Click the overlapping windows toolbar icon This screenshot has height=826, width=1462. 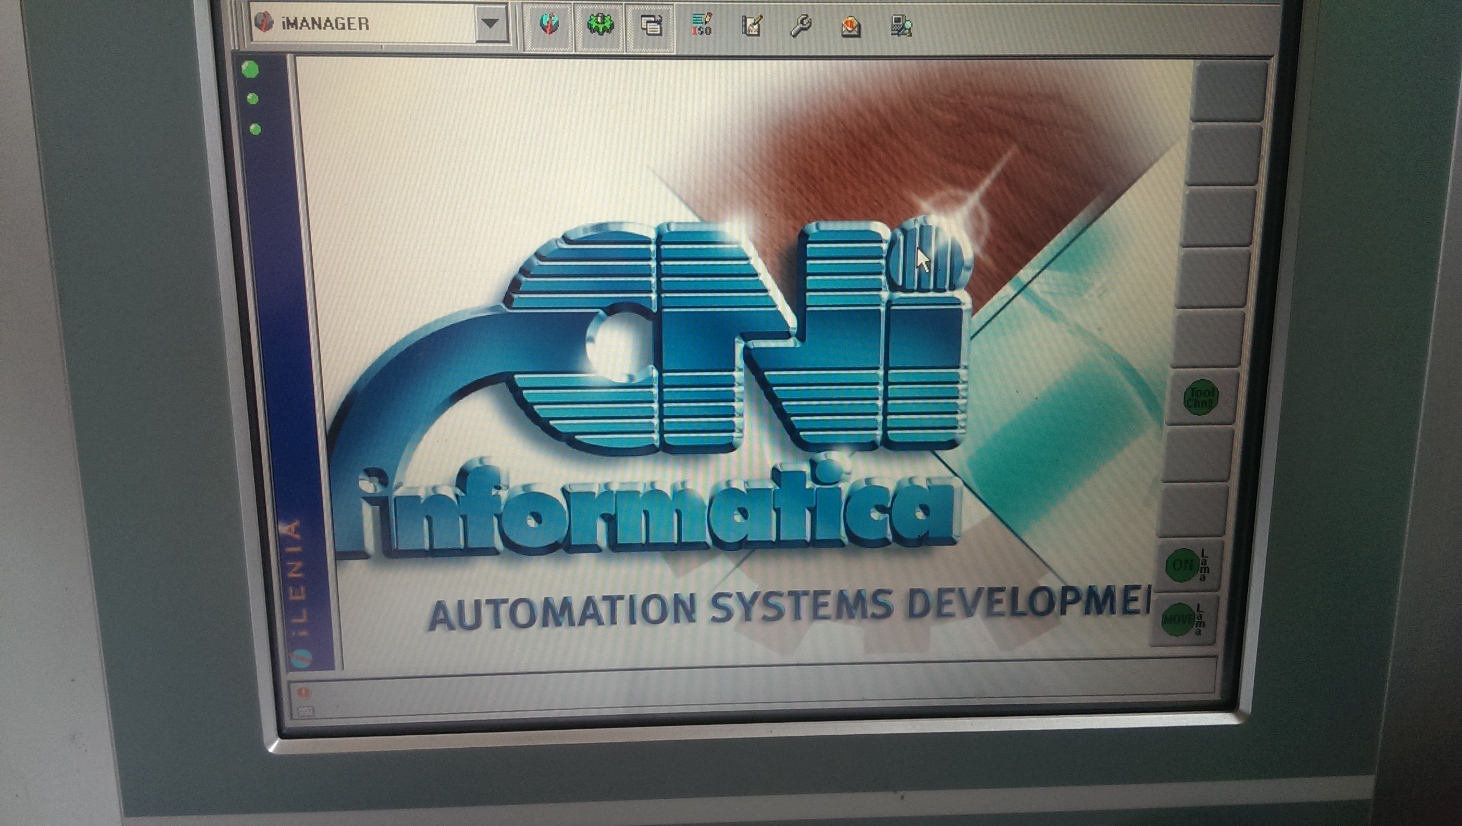(x=650, y=26)
